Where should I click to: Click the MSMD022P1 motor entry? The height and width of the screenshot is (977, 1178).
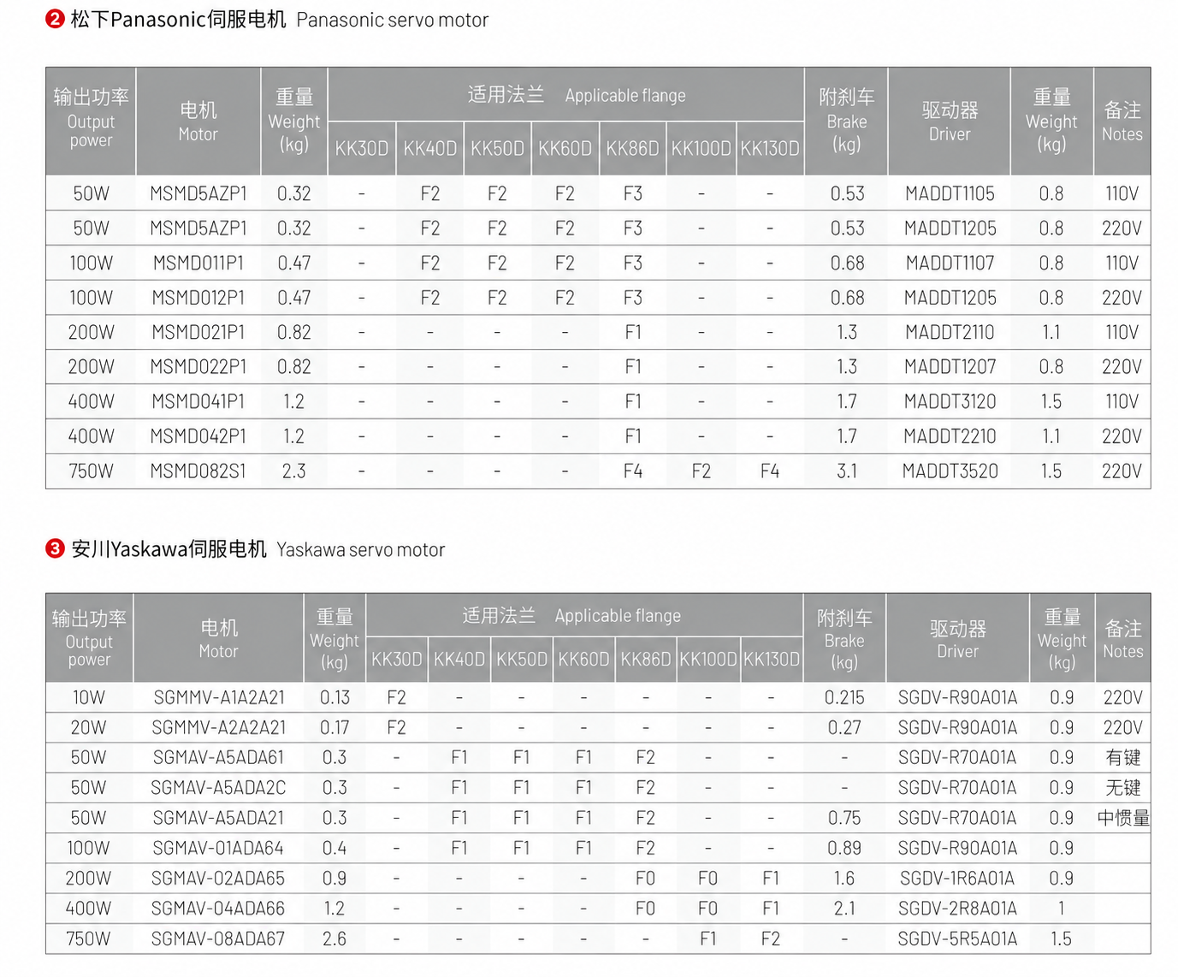(198, 367)
